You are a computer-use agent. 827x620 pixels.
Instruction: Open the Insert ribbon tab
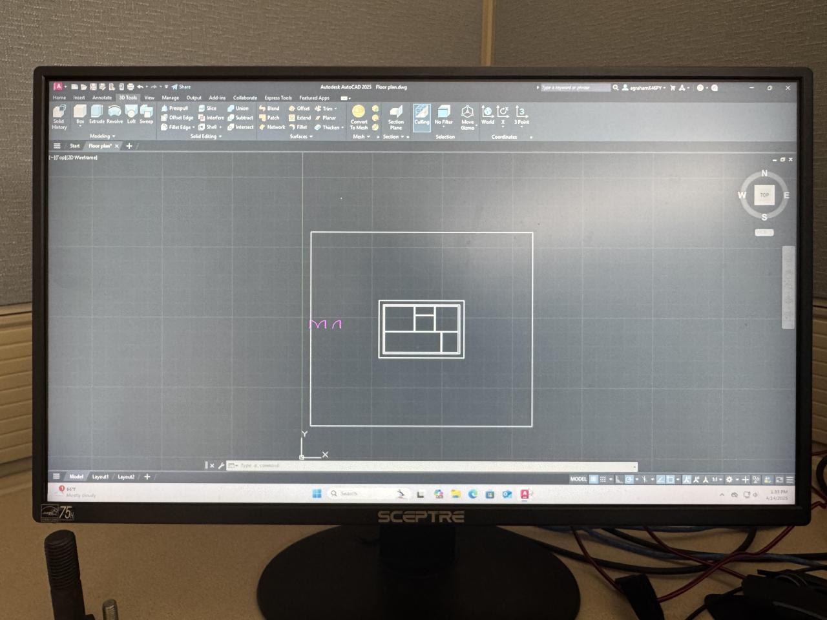click(x=79, y=98)
